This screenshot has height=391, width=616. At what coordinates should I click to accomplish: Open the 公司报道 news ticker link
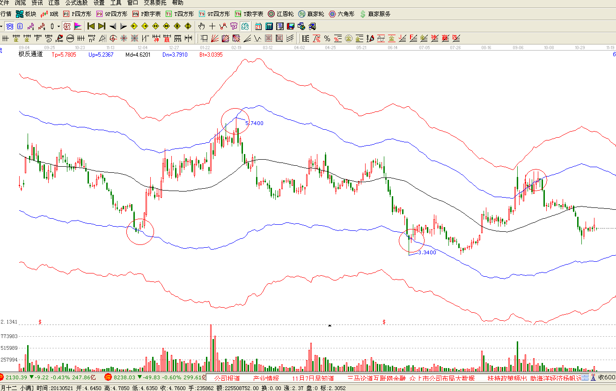[227, 378]
